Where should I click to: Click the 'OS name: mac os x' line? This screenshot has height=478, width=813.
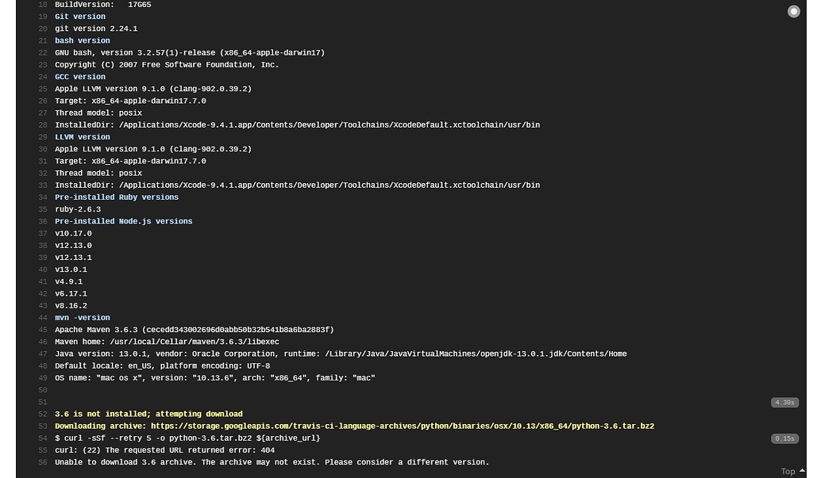[214, 378]
